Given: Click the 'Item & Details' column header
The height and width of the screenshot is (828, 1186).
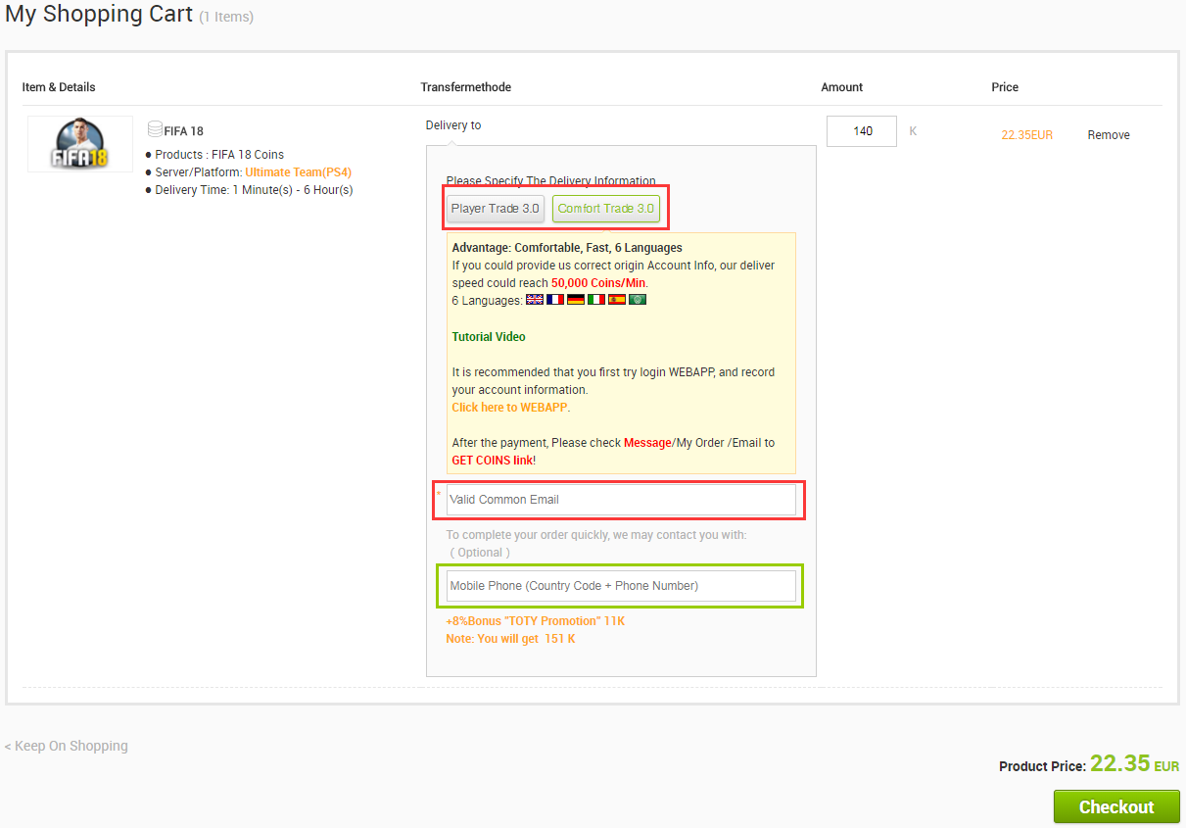Looking at the screenshot, I should click(59, 87).
